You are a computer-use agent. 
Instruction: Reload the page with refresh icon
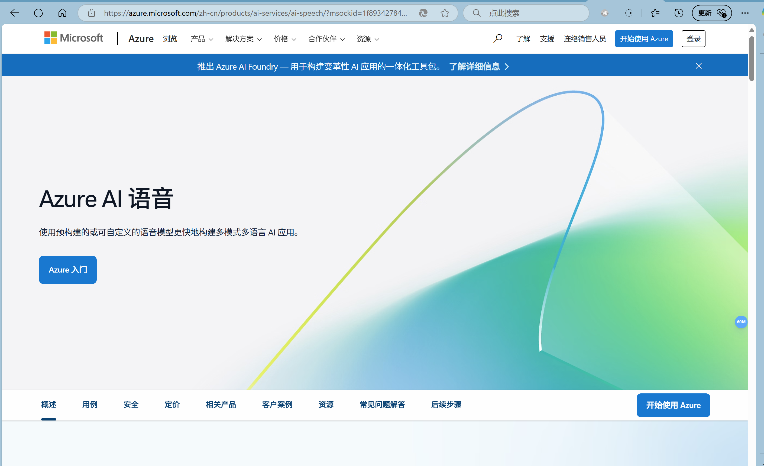38,13
